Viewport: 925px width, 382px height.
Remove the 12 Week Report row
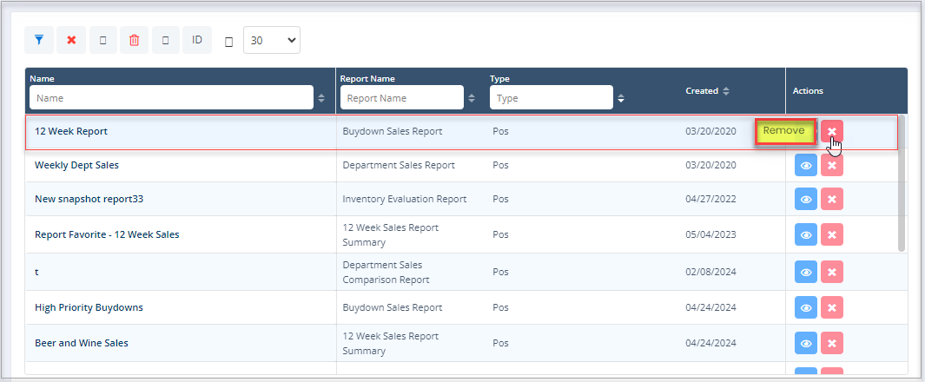[832, 131]
